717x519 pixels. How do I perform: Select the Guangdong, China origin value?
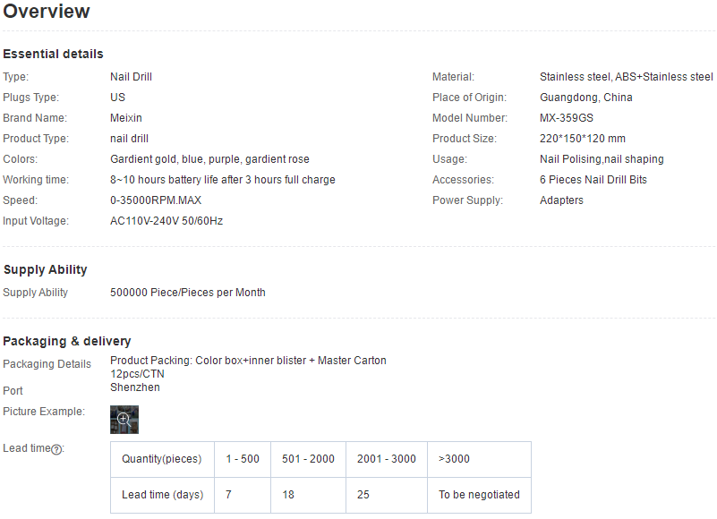tap(585, 98)
